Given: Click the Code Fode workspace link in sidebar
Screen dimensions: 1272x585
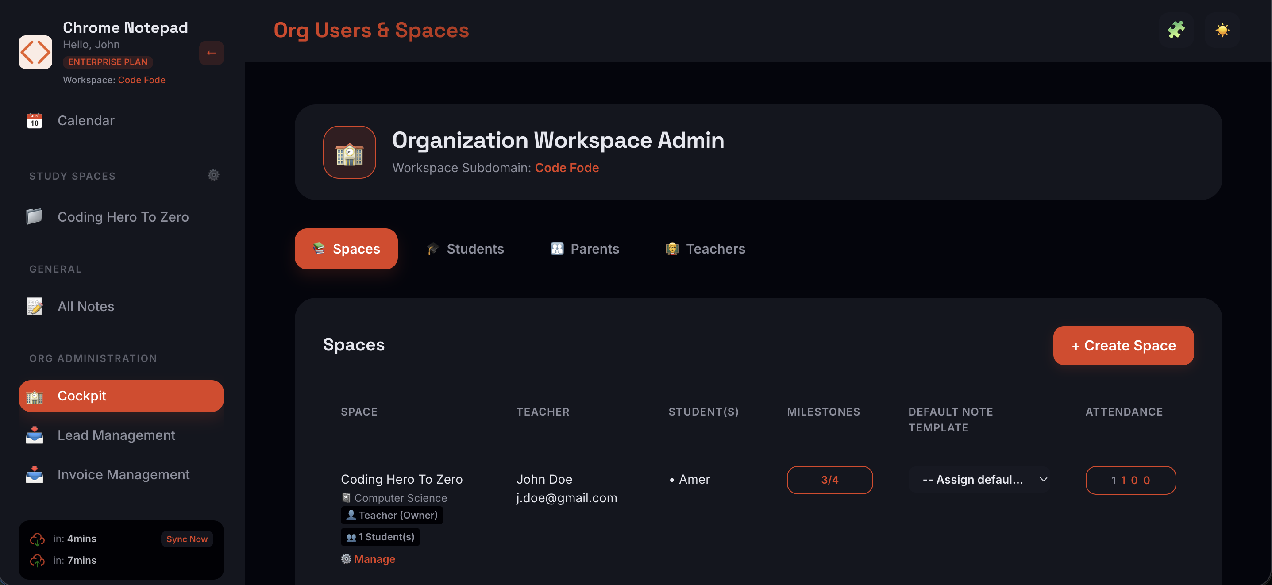Looking at the screenshot, I should coord(141,80).
